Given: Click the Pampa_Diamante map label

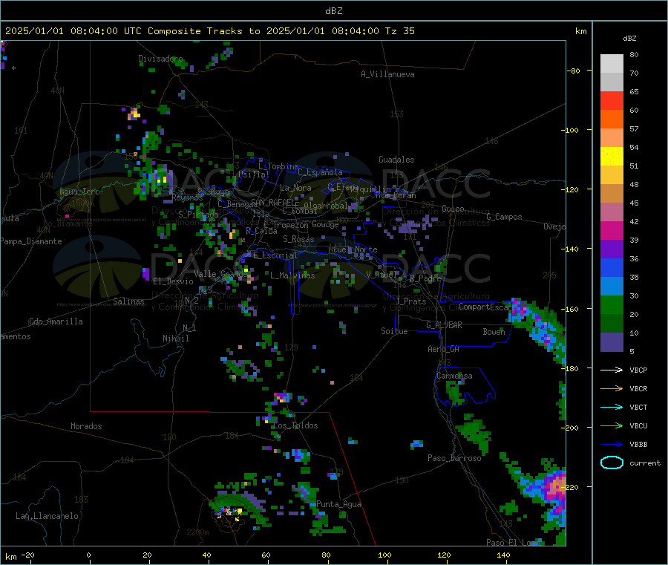Looking at the screenshot, I should pyautogui.click(x=30, y=241).
